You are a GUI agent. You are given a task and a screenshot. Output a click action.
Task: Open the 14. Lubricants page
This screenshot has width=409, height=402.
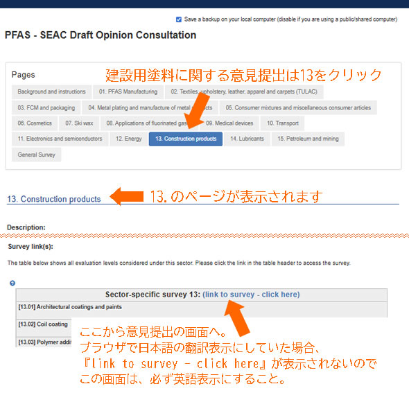click(247, 139)
